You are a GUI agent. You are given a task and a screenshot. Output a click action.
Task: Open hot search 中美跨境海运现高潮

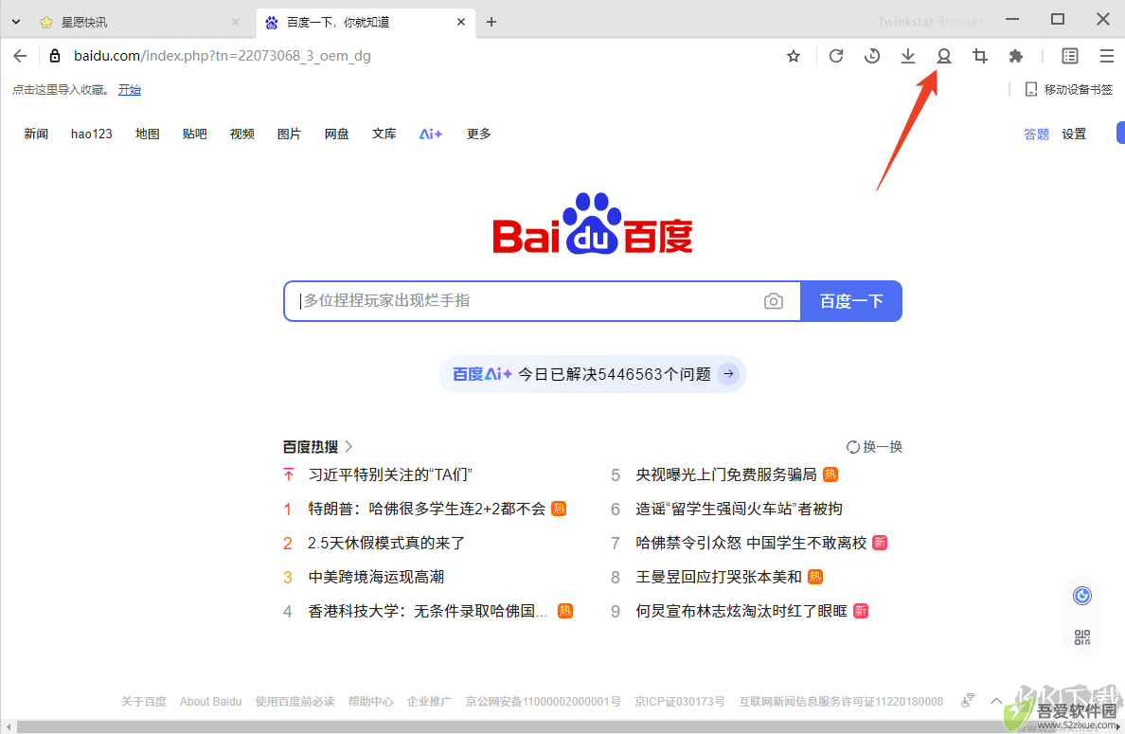coord(376,577)
